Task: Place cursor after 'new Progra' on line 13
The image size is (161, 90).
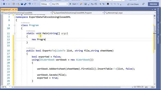Action: (45, 39)
